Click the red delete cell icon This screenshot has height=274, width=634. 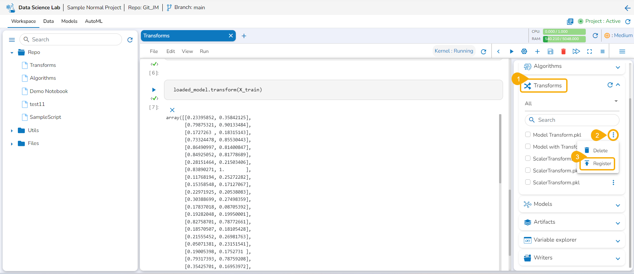tap(564, 51)
